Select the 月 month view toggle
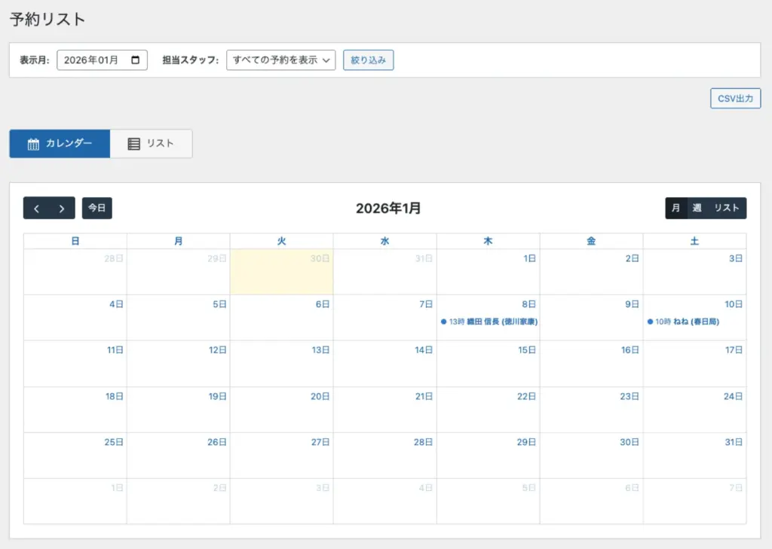This screenshot has height=549, width=772. point(676,209)
